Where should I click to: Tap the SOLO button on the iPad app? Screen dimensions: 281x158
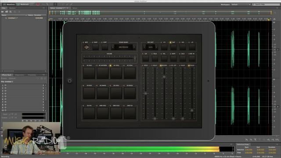[x=183, y=58]
